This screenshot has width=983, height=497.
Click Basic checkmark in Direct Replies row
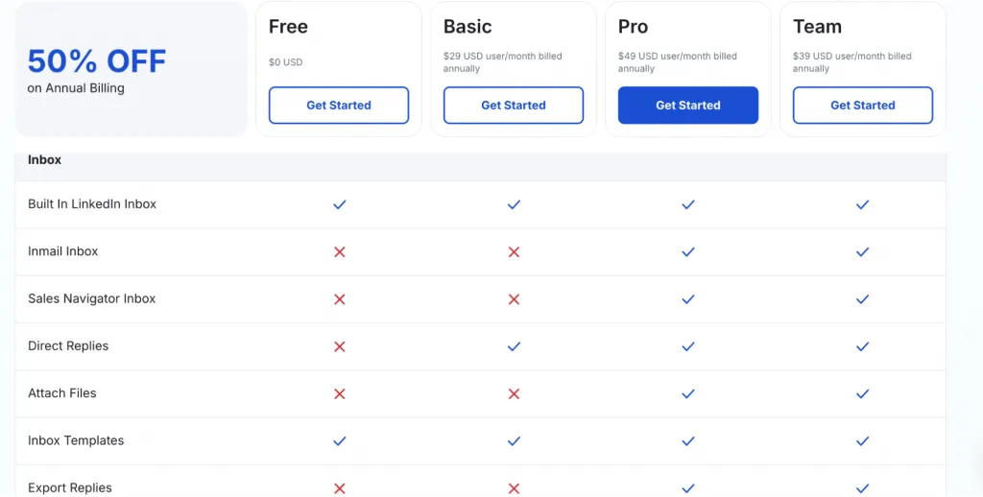(514, 346)
